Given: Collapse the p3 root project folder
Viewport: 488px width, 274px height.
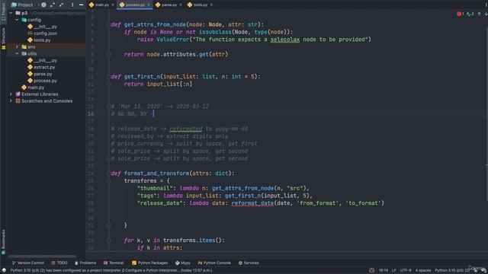Looking at the screenshot, I should tap(11, 13).
